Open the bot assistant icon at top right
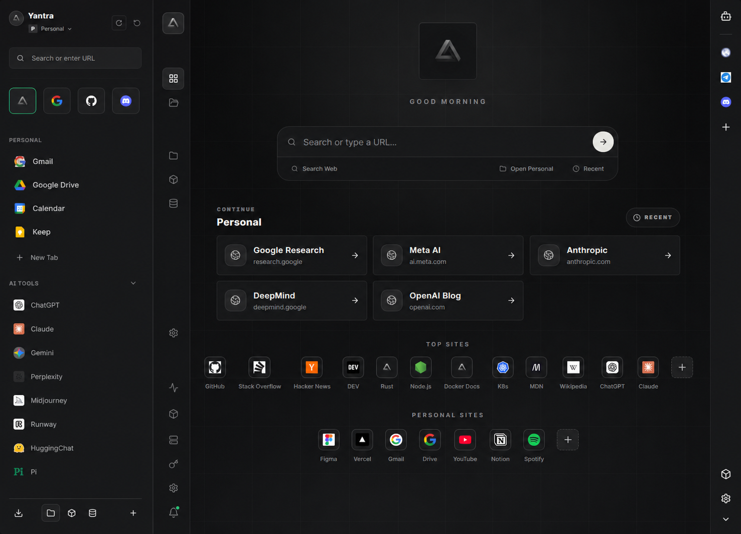Viewport: 741px width, 534px height. tap(726, 17)
